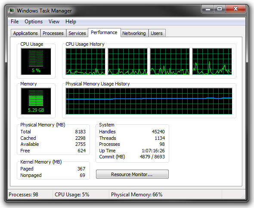The image size is (254, 208).
Task: Switch to the Networking tab
Action: 134,33
